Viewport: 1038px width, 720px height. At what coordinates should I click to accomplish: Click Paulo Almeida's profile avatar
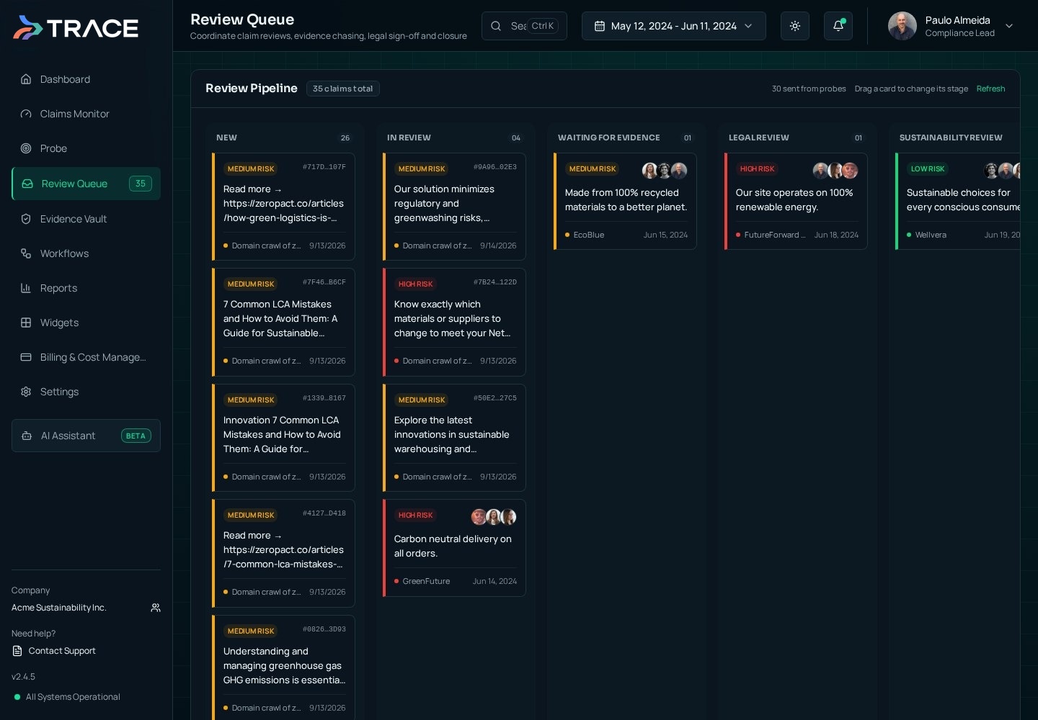tap(902, 26)
